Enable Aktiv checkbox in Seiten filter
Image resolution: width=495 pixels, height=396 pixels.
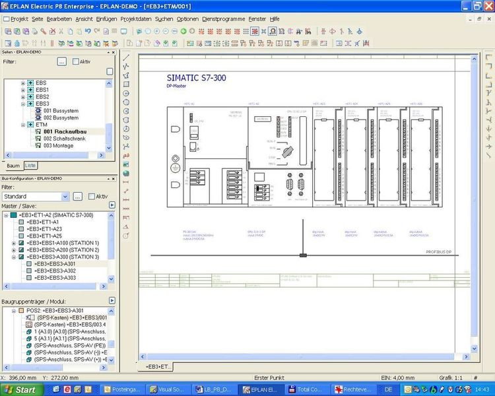(75, 61)
